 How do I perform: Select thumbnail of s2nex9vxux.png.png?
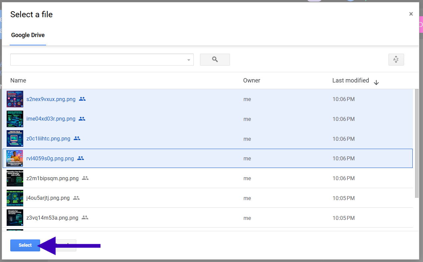tap(15, 99)
